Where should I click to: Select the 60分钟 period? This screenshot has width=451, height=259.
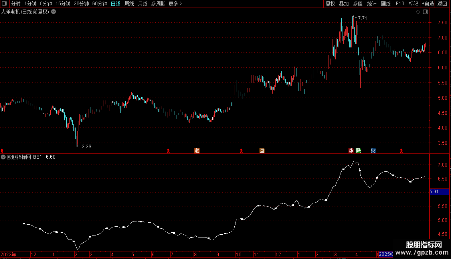pyautogui.click(x=99, y=4)
